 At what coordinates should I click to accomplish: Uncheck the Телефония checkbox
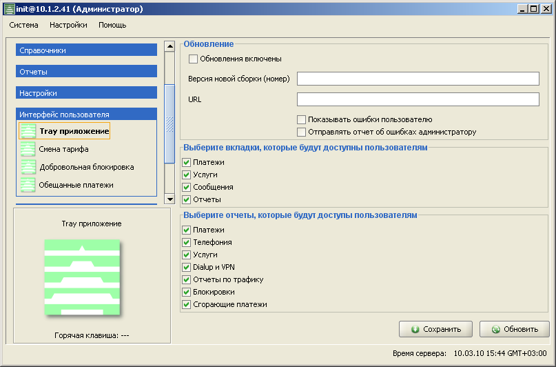pyautogui.click(x=186, y=242)
